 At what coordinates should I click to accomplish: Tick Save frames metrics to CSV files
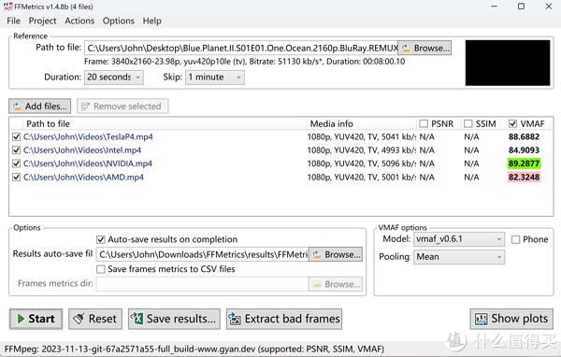point(101,269)
